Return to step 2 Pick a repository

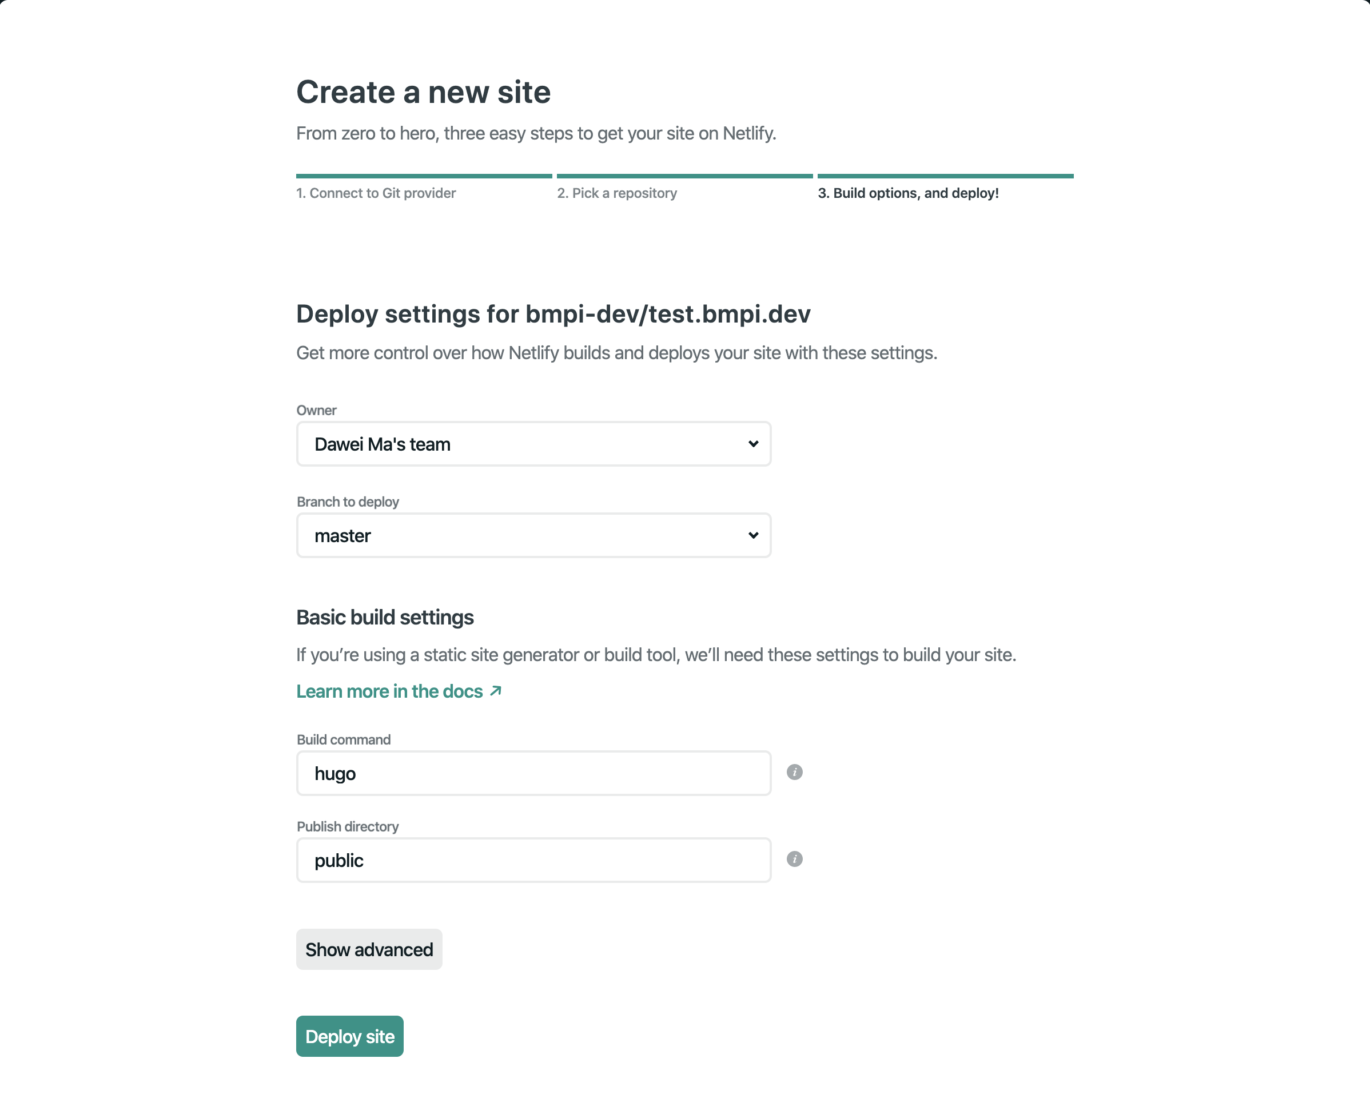(616, 193)
